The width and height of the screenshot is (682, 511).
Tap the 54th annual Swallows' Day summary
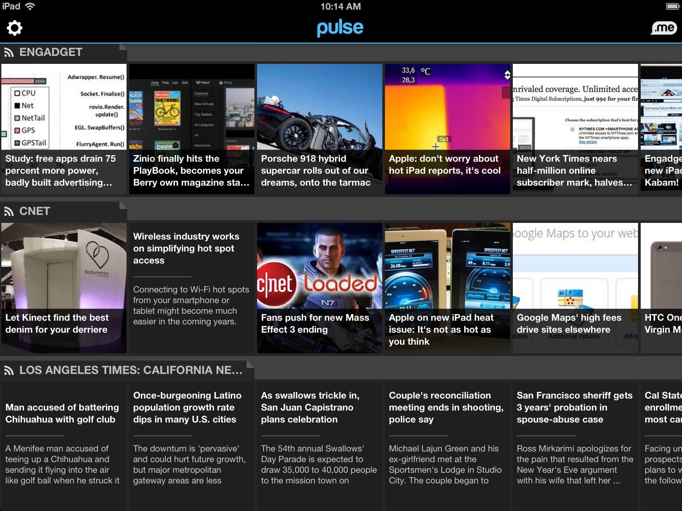point(319,464)
